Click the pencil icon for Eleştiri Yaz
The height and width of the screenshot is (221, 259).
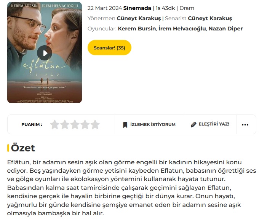point(193,124)
